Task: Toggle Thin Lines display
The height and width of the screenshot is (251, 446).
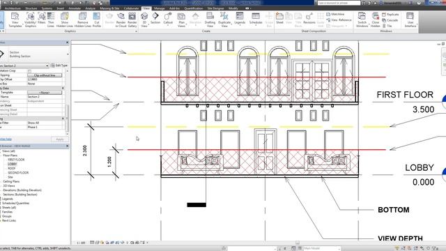Action: coord(51,20)
